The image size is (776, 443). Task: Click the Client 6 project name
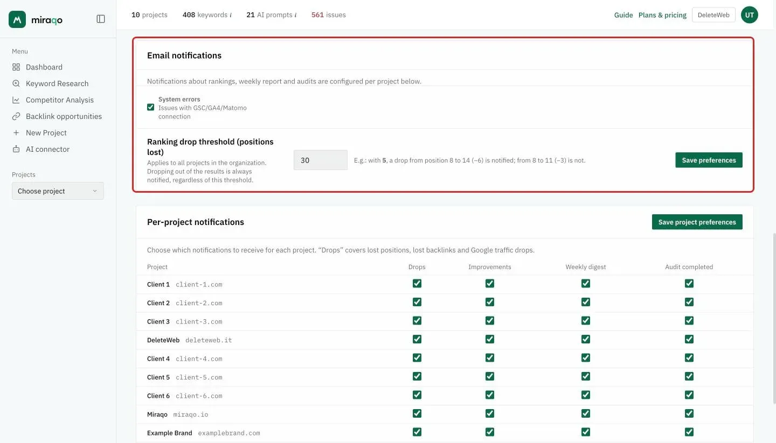(x=158, y=396)
